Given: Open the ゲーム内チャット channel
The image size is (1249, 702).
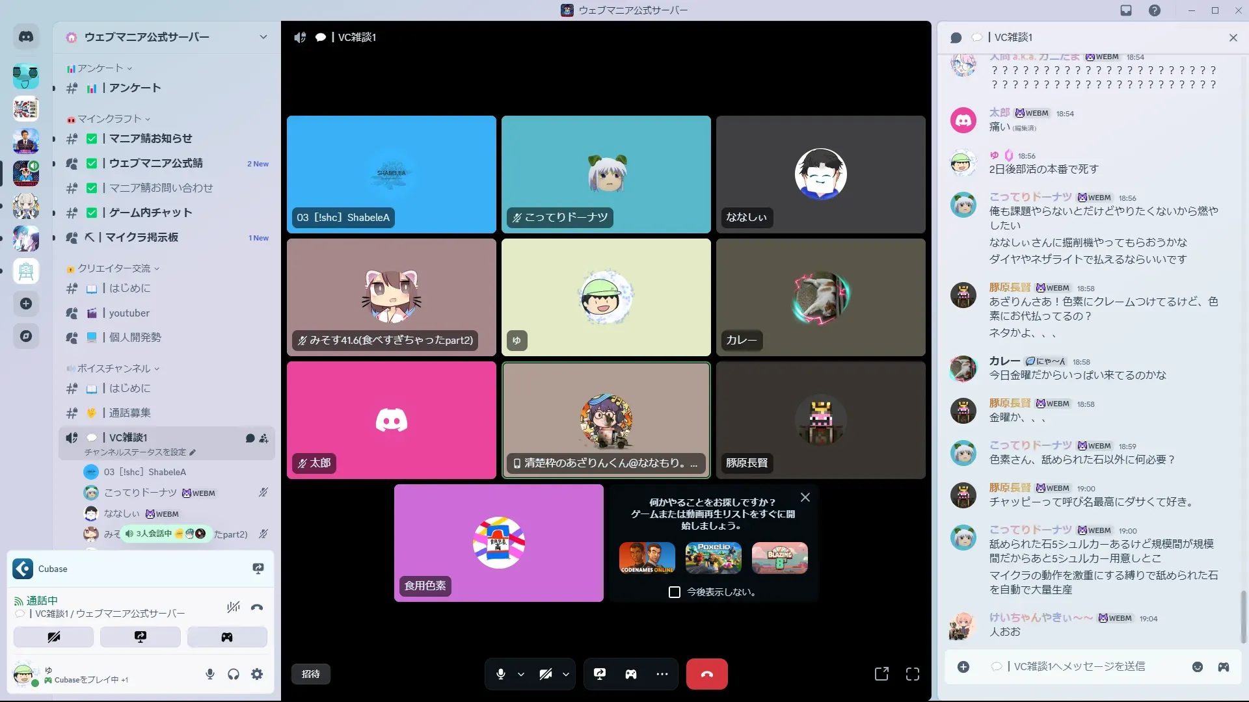Looking at the screenshot, I should point(150,213).
